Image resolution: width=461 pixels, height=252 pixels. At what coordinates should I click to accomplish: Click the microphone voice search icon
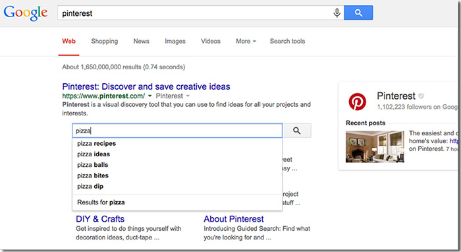(337, 13)
